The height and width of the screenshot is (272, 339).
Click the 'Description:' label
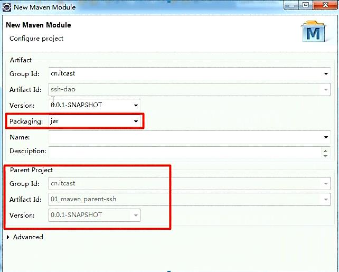click(x=27, y=151)
